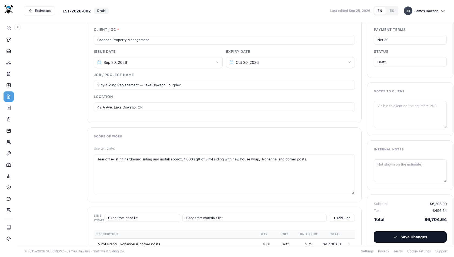Open the James Dawson account menu
This screenshot has height=257, width=454.
click(424, 11)
